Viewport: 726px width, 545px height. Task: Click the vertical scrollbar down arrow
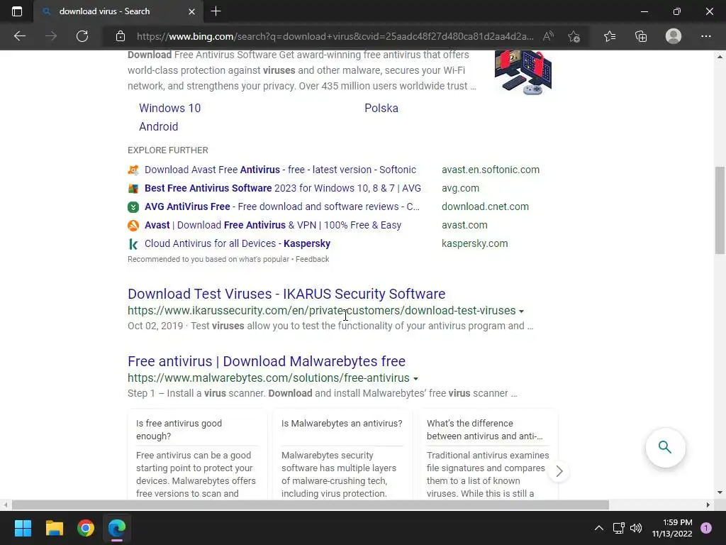tap(720, 492)
